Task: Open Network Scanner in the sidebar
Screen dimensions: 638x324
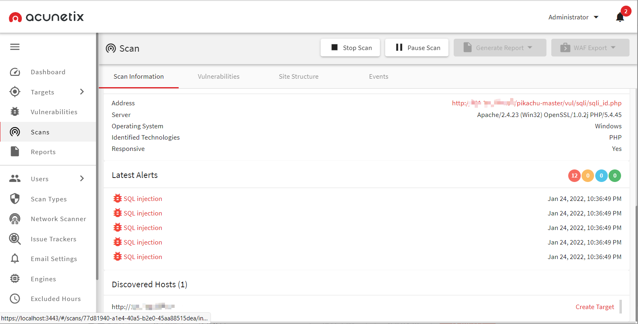Action: click(x=48, y=219)
